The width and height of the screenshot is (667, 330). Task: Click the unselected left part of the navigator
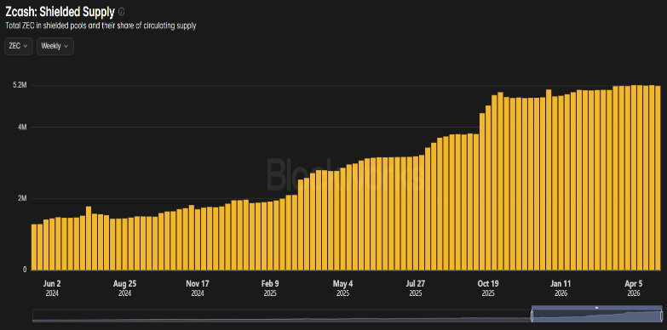point(282,316)
